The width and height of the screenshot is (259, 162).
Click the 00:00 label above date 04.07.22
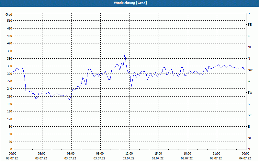coord(246,154)
